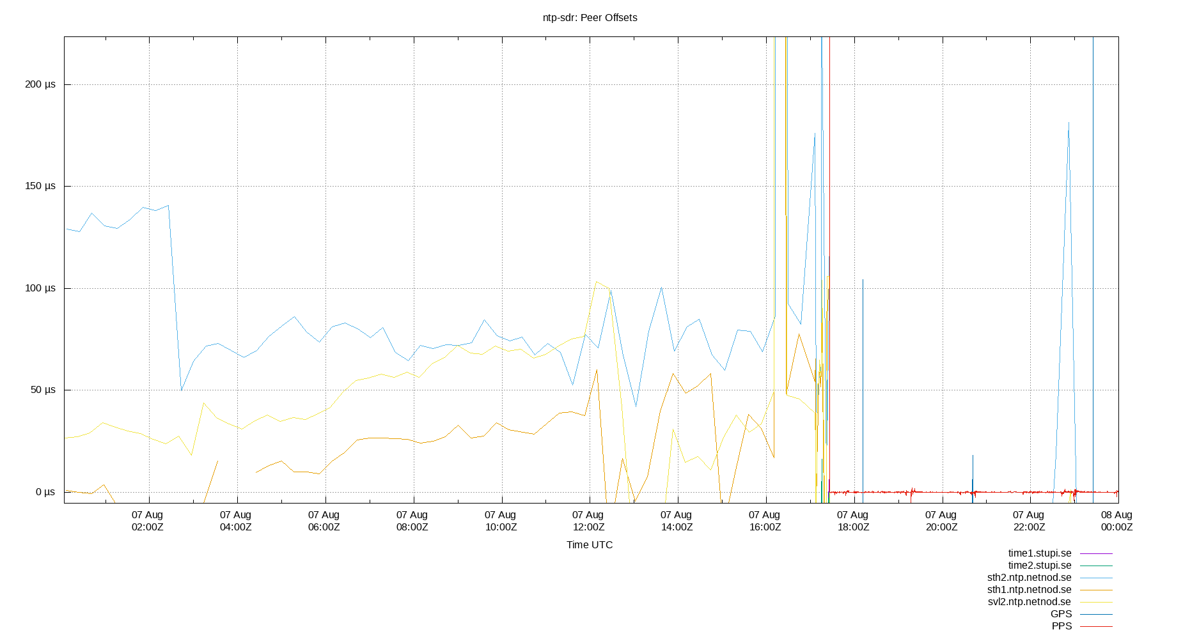Click legend entry 'time1.stupi.se'
Image resolution: width=1183 pixels, height=639 pixels.
[x=1040, y=553]
